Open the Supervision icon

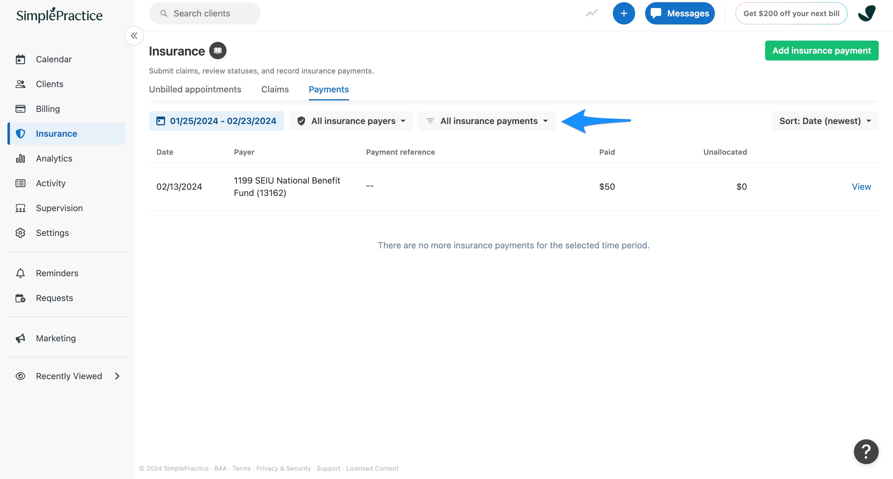(20, 208)
